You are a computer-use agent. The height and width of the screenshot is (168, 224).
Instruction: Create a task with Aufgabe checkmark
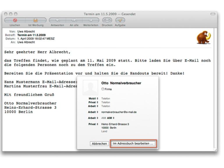120,20
